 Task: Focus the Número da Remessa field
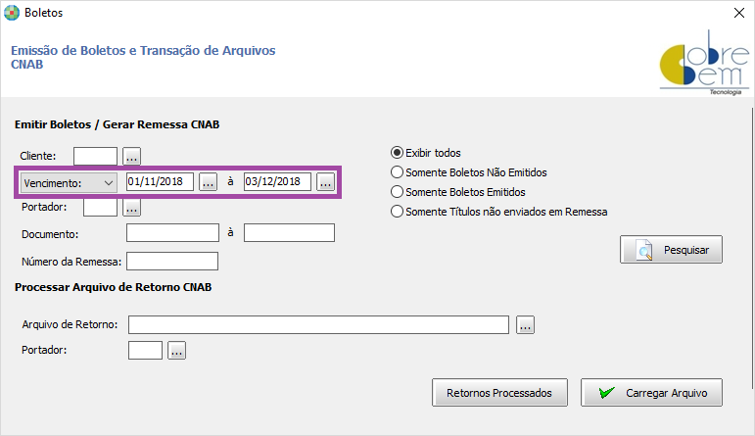(172, 262)
